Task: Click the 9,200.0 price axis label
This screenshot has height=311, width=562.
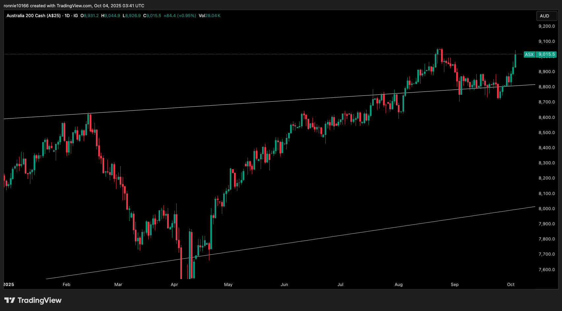Action: click(x=547, y=26)
